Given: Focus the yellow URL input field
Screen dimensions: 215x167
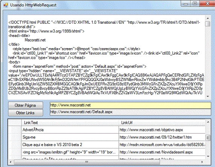Looking at the screenshot, I should point(130,105).
